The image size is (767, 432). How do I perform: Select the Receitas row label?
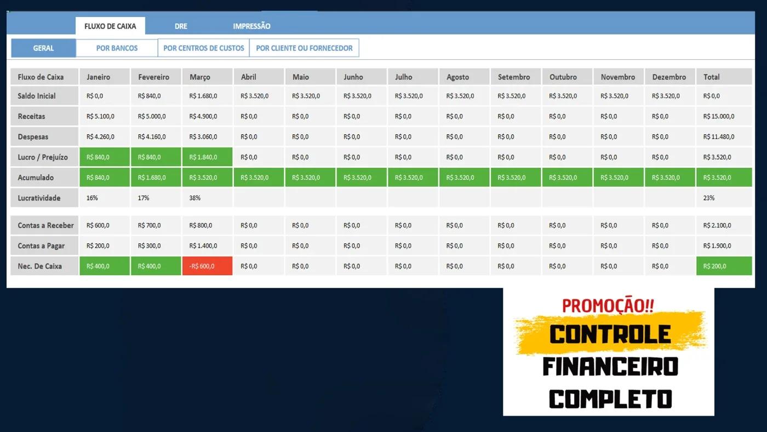[x=44, y=116]
